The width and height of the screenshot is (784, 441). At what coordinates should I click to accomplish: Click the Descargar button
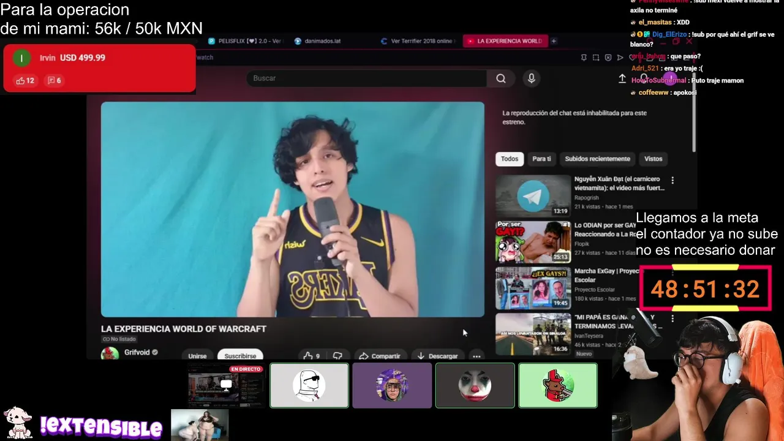point(437,356)
